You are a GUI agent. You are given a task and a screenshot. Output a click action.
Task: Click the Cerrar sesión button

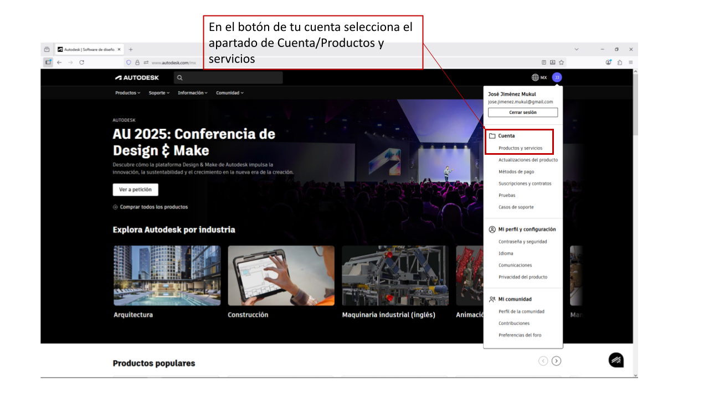(523, 112)
